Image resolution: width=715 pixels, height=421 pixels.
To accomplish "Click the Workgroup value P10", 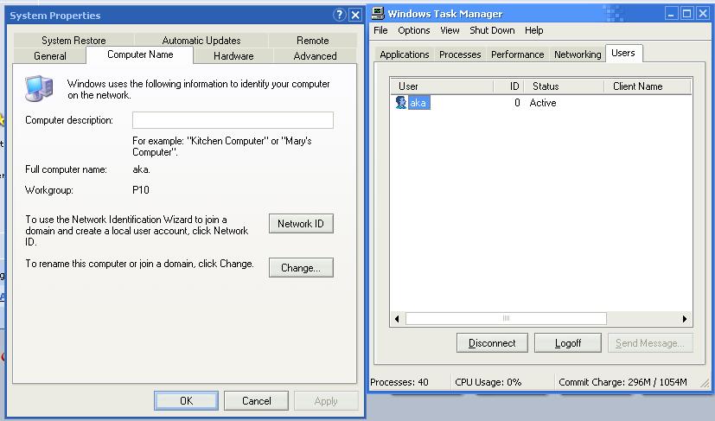I will tap(141, 189).
